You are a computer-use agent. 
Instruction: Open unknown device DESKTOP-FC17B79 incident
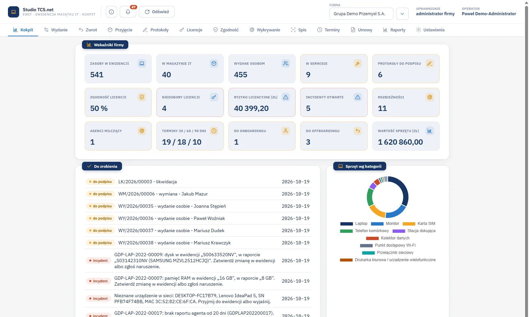[x=198, y=299]
